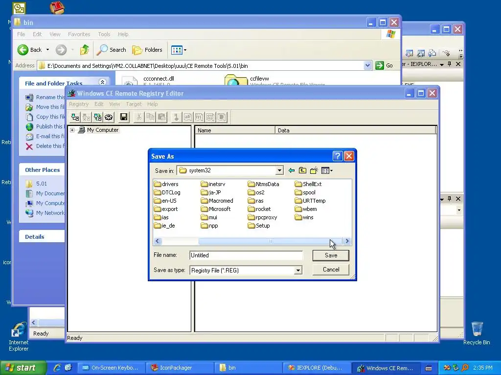
Task: Open the Save in folder dropdown
Action: click(279, 170)
